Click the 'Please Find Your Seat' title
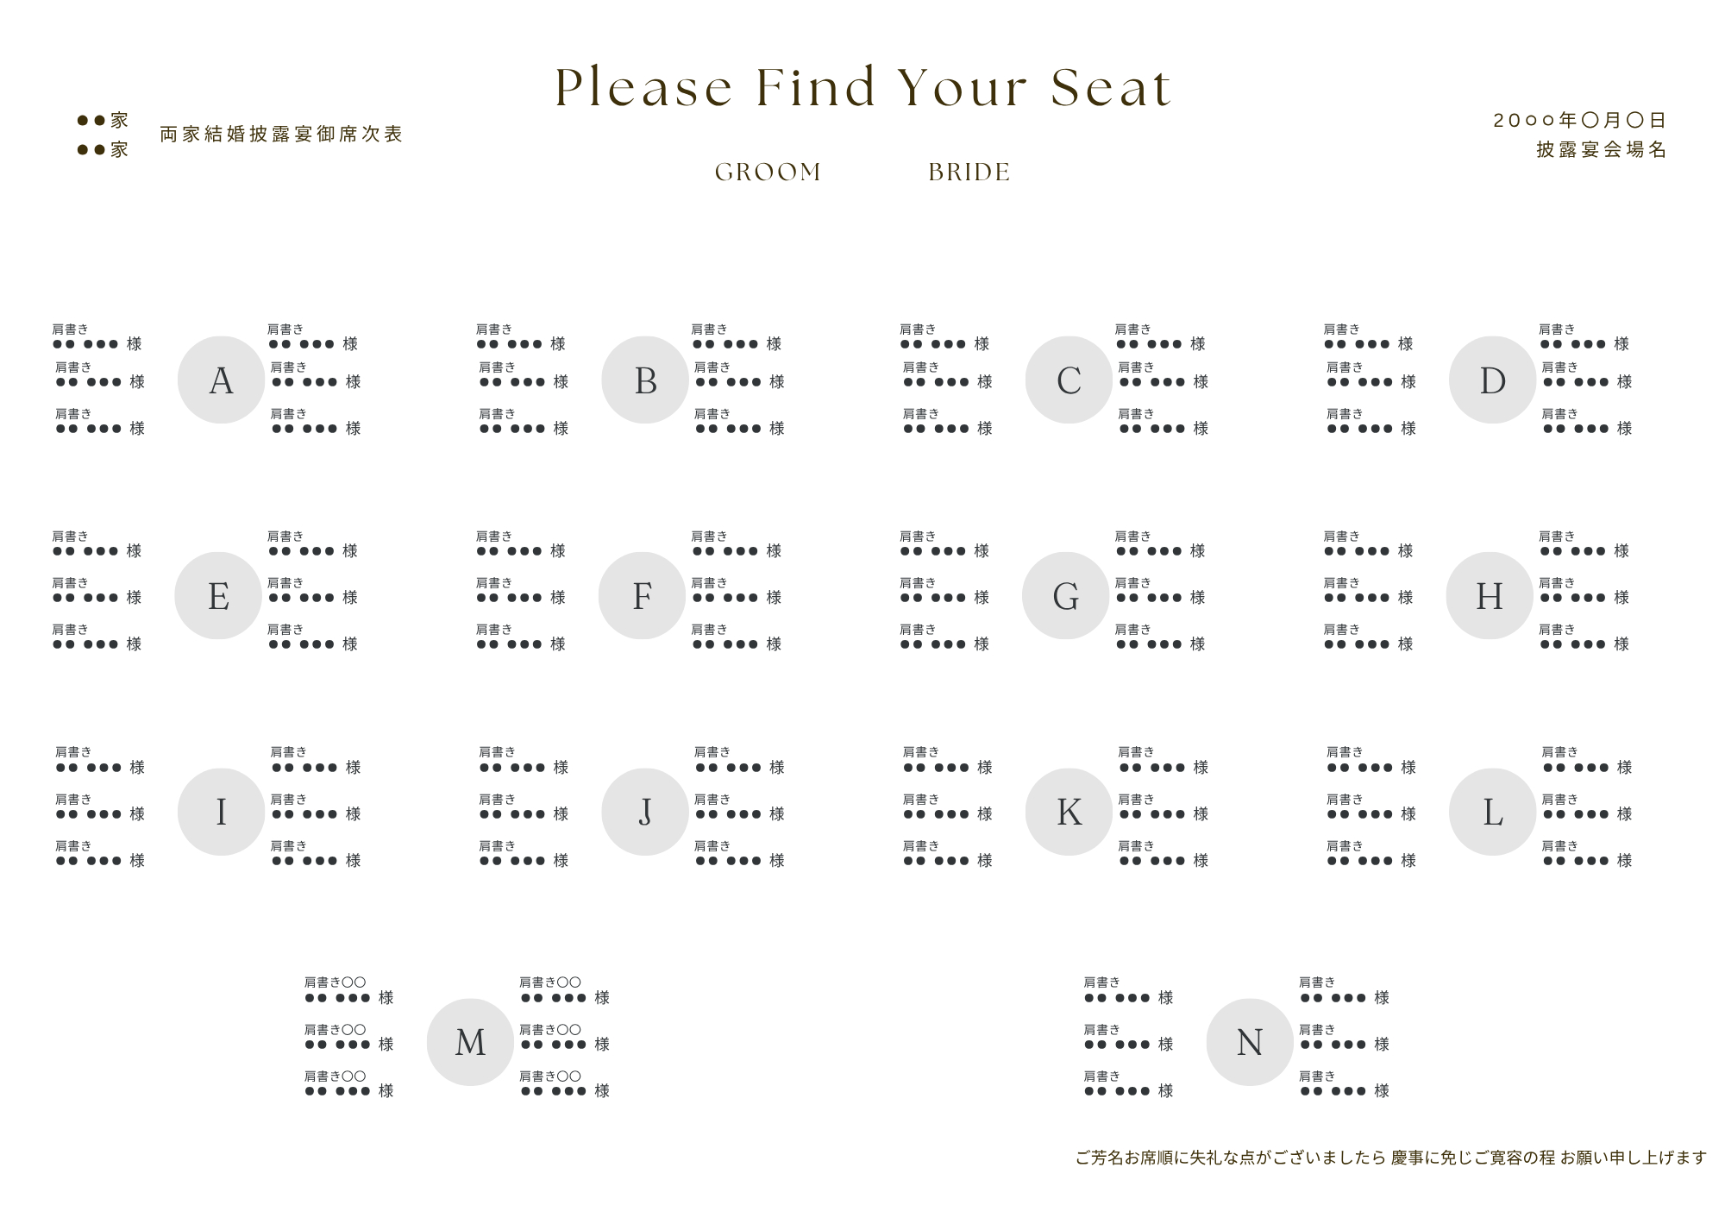1725x1224 pixels. click(x=862, y=87)
